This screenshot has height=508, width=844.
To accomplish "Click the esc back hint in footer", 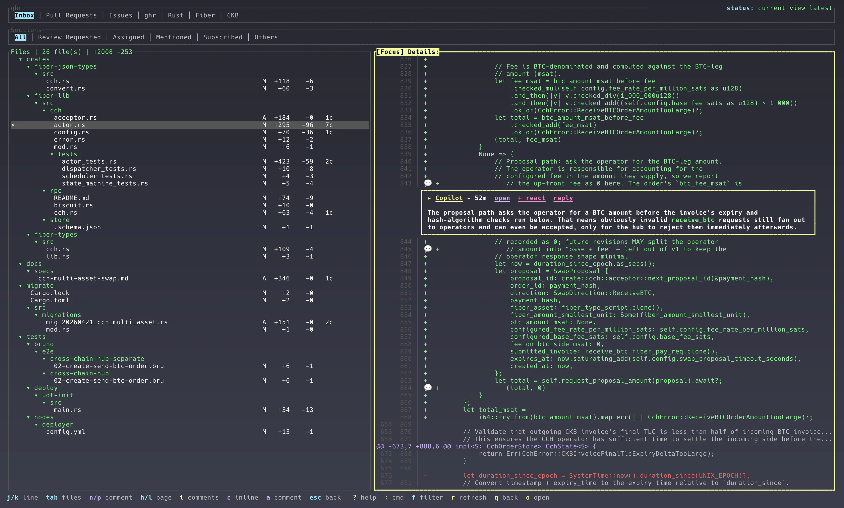I will pyautogui.click(x=325, y=497).
